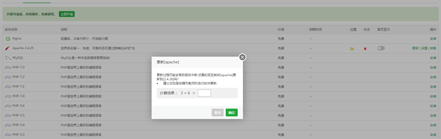Confirm the apache update with 确定
Image resolution: width=441 pixels, height=139 pixels.
coord(232,112)
